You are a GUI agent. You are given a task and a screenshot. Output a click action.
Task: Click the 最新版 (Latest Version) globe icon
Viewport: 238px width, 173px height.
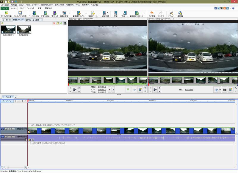[180, 13]
